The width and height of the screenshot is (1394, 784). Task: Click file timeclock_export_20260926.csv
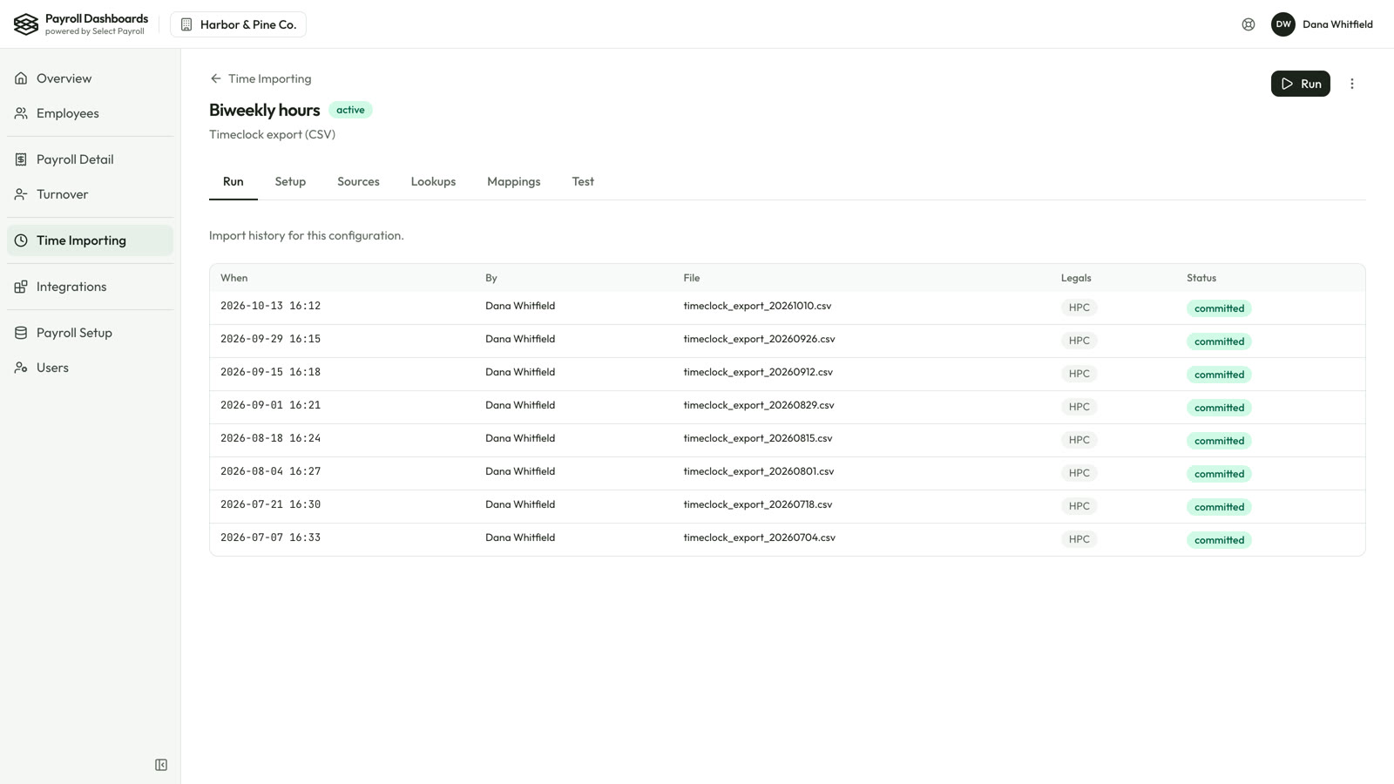coord(759,339)
